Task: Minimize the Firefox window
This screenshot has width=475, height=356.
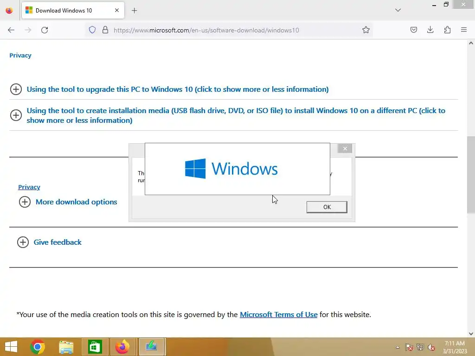Action: [434, 5]
